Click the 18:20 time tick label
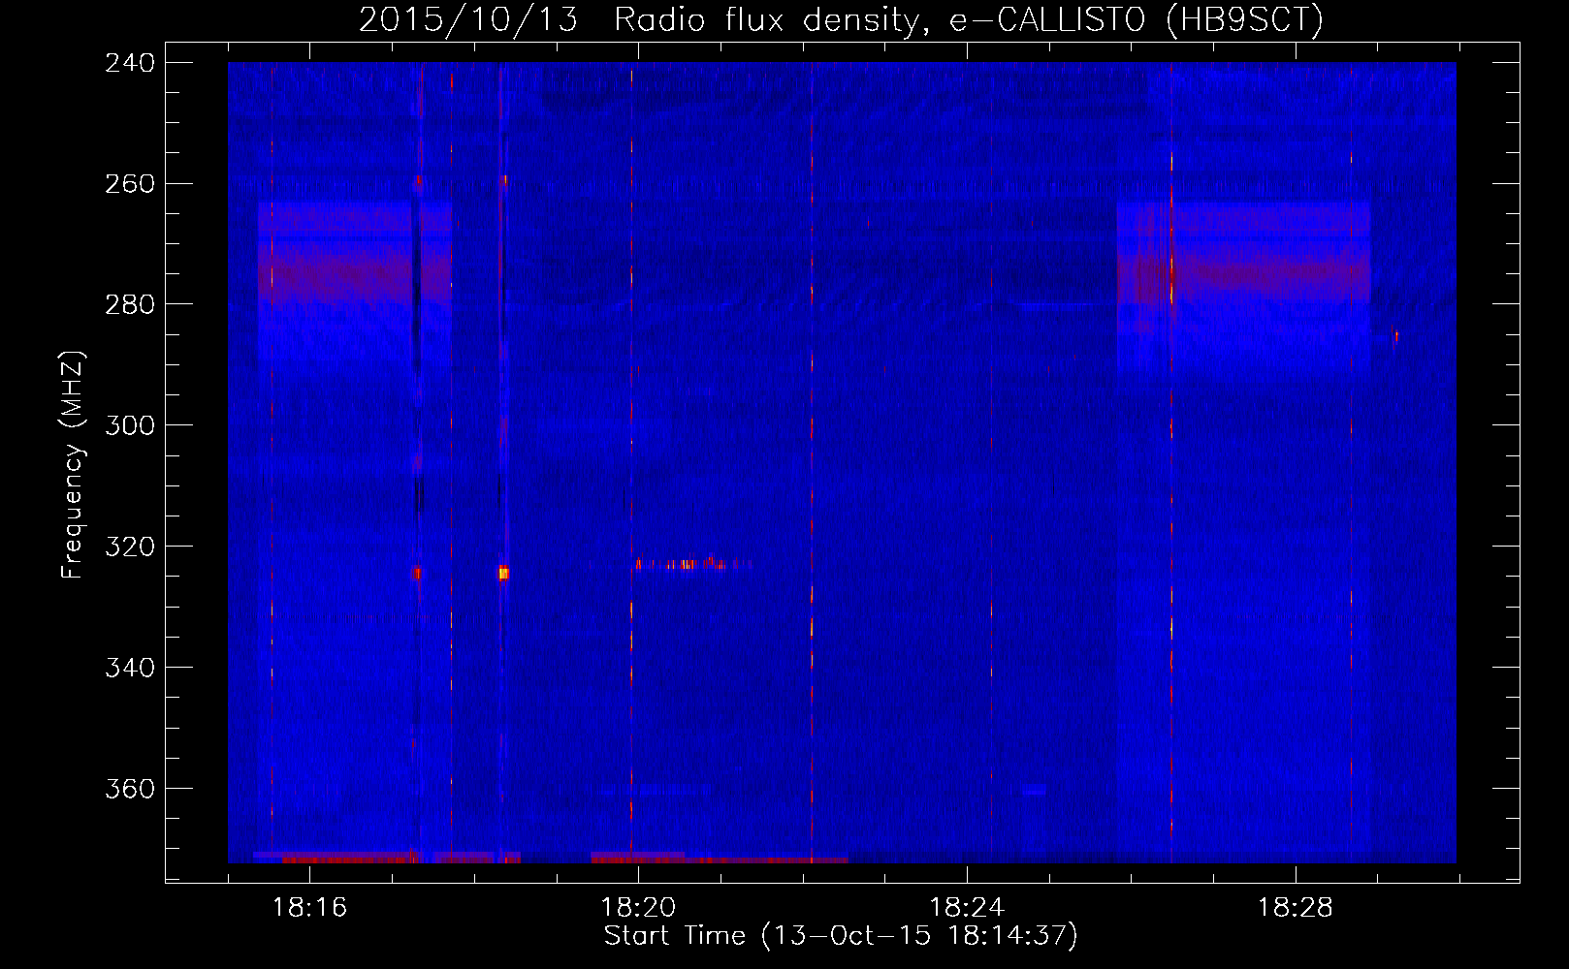The width and height of the screenshot is (1569, 969). [x=638, y=907]
